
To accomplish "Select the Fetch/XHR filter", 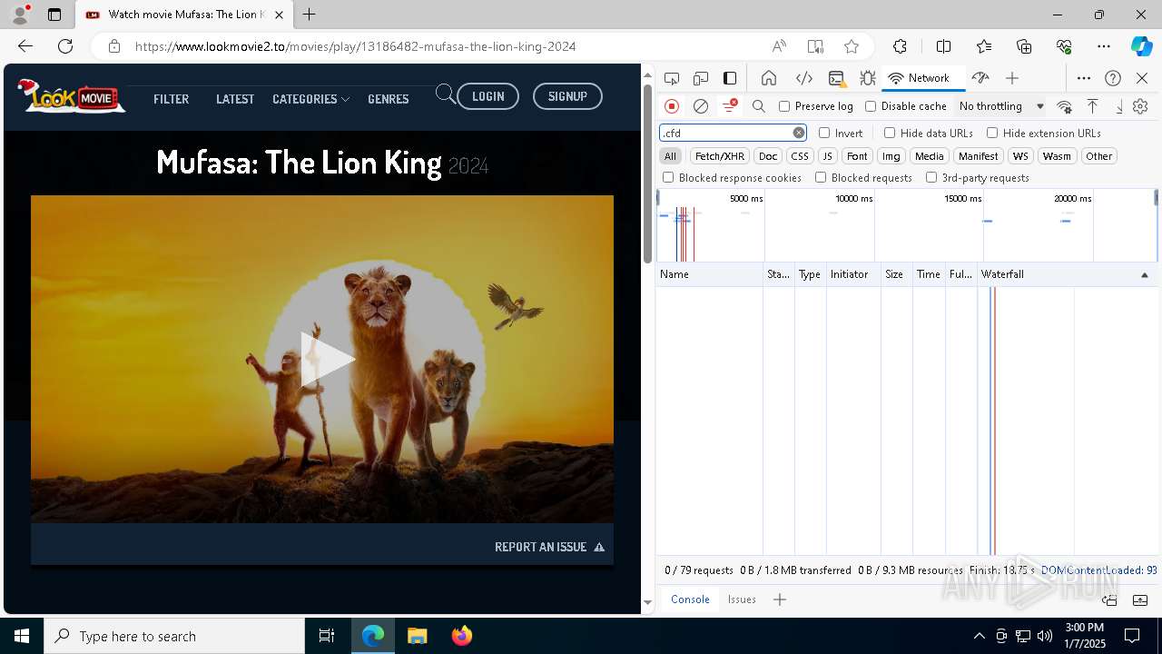I will 720,156.
